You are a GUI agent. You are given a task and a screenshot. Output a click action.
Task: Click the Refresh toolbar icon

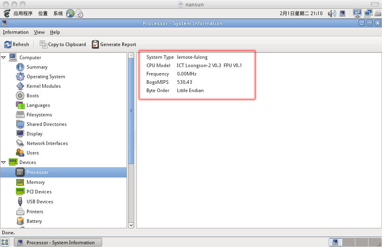8,44
